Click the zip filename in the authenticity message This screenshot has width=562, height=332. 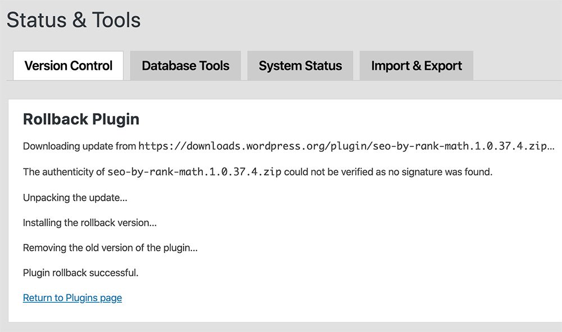pos(194,172)
